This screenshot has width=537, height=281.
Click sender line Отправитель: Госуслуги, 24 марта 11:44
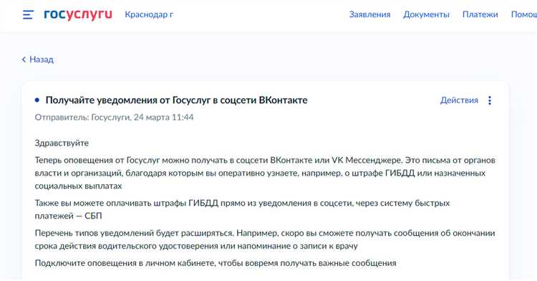(x=114, y=117)
